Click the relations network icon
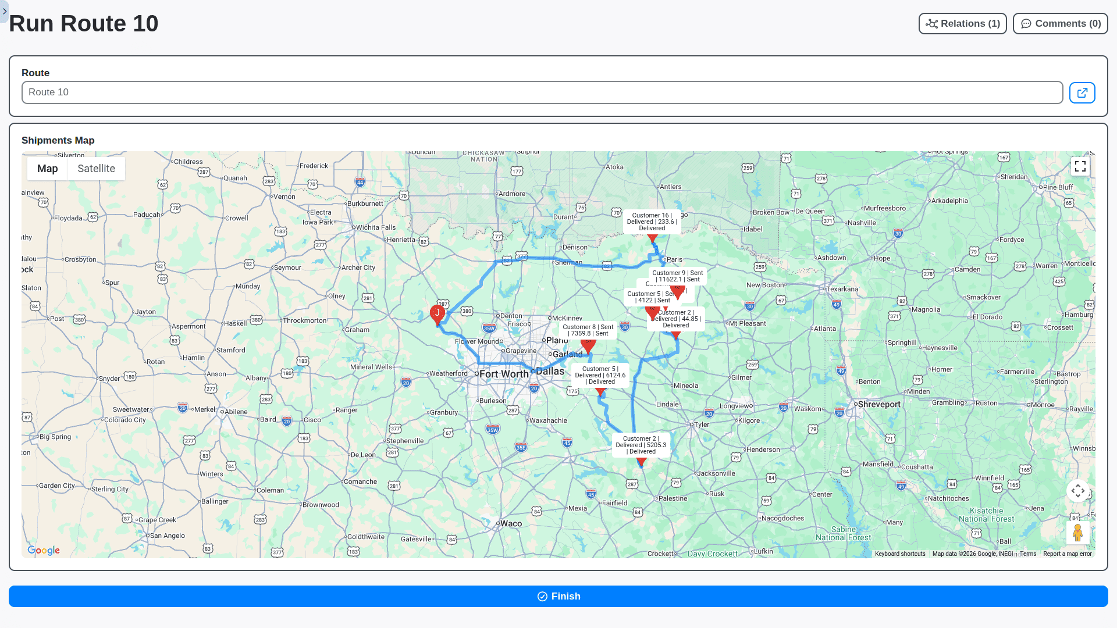The image size is (1117, 628). (x=932, y=24)
